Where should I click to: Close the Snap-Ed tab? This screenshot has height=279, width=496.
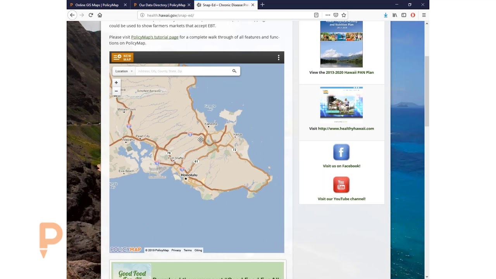click(253, 5)
